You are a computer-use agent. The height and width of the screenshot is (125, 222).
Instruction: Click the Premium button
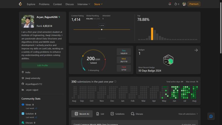[194, 4]
